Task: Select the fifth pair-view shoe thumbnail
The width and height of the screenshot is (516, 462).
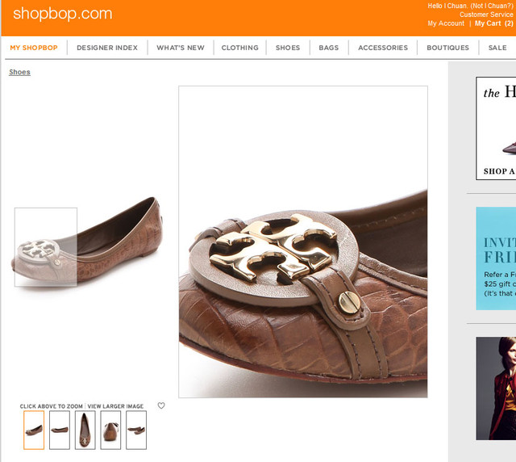Action: 136,430
